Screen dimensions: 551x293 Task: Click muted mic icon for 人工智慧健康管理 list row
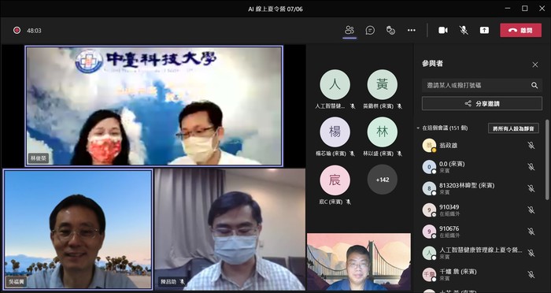[x=531, y=253]
